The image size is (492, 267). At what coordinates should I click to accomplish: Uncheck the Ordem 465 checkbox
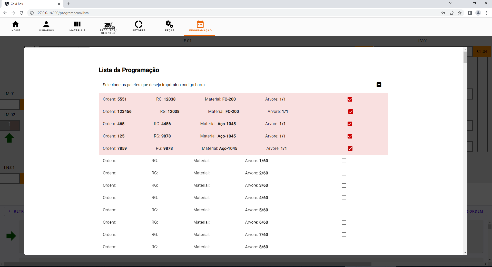click(x=350, y=124)
